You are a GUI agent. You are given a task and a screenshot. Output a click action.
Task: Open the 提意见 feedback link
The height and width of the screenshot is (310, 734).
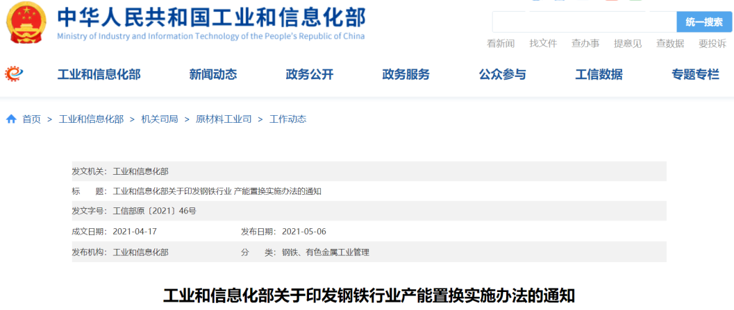point(628,44)
